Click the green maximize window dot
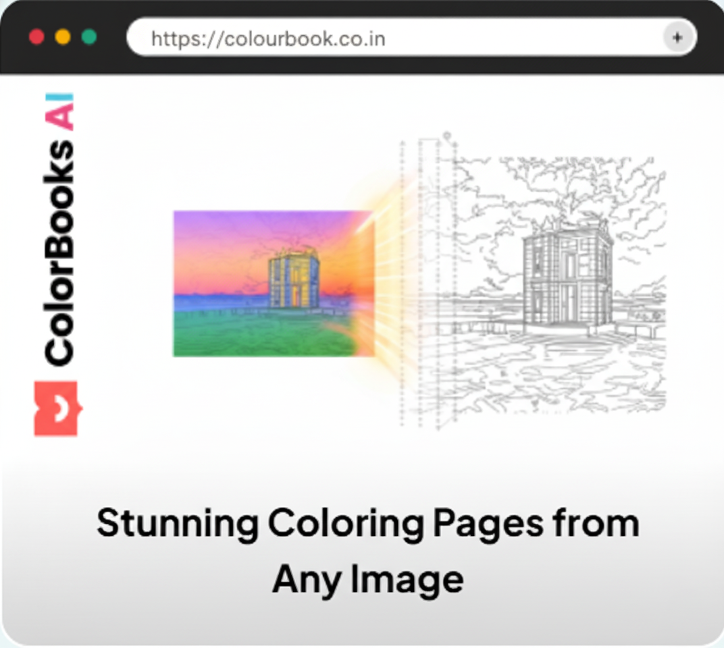 point(89,36)
